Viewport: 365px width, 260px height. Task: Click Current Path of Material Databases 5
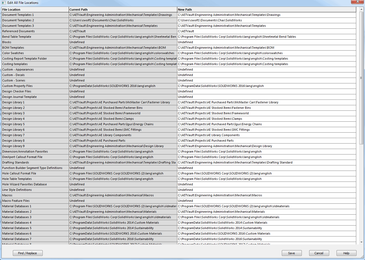click(123, 228)
